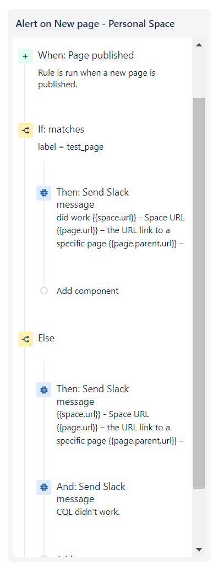Viewport: 213px width, 564px height.
Task: Select the If: matches branch icon
Action: coord(25,130)
